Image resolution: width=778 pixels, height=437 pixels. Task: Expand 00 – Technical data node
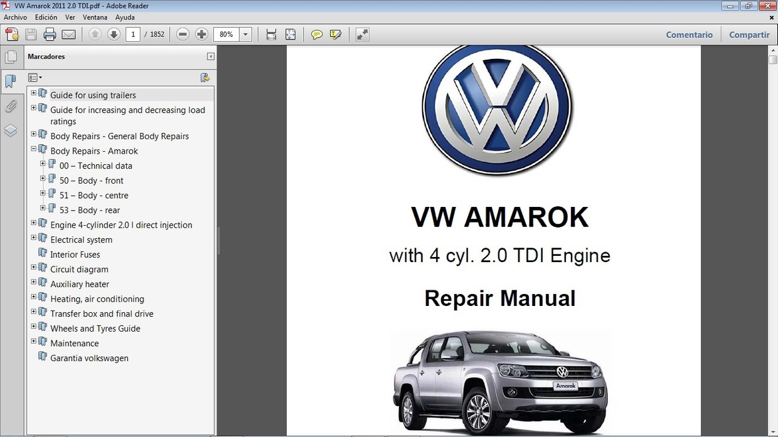43,164
